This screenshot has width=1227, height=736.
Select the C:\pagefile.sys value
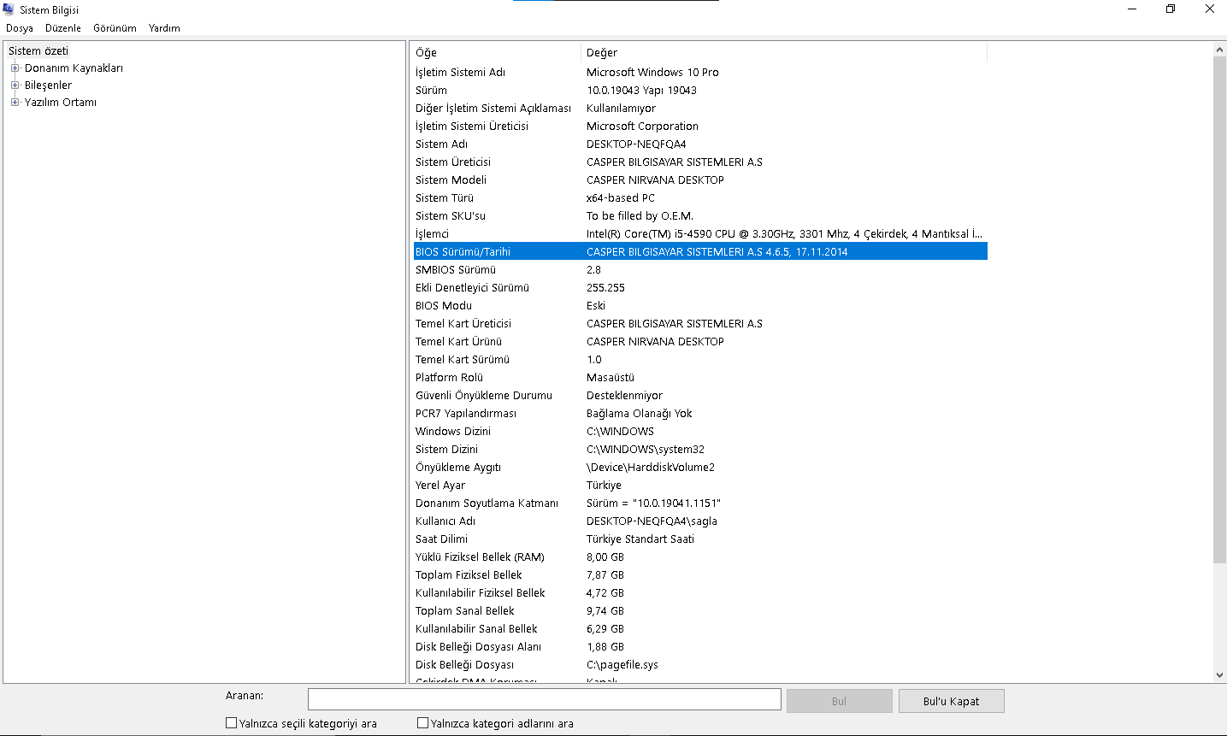622,665
